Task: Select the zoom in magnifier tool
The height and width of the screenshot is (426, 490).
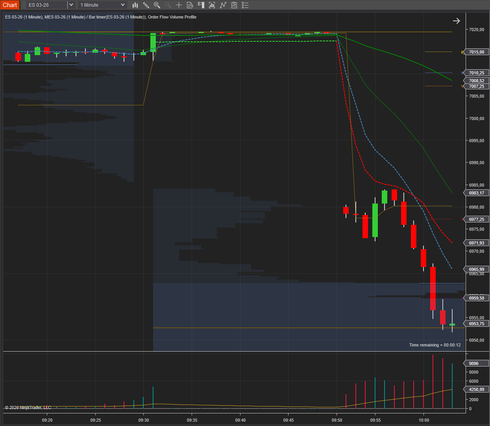Action: (157, 5)
